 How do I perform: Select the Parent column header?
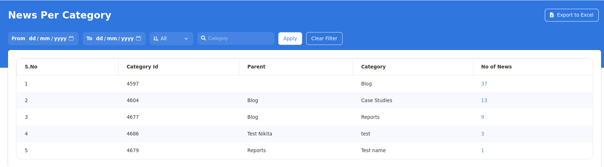click(256, 67)
